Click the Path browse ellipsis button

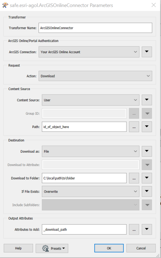[x=134, y=127]
